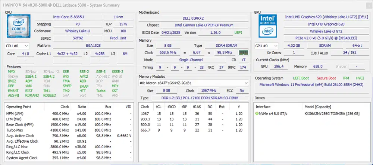Click the green memory module icon
This screenshot has height=165, width=373.
244,53
